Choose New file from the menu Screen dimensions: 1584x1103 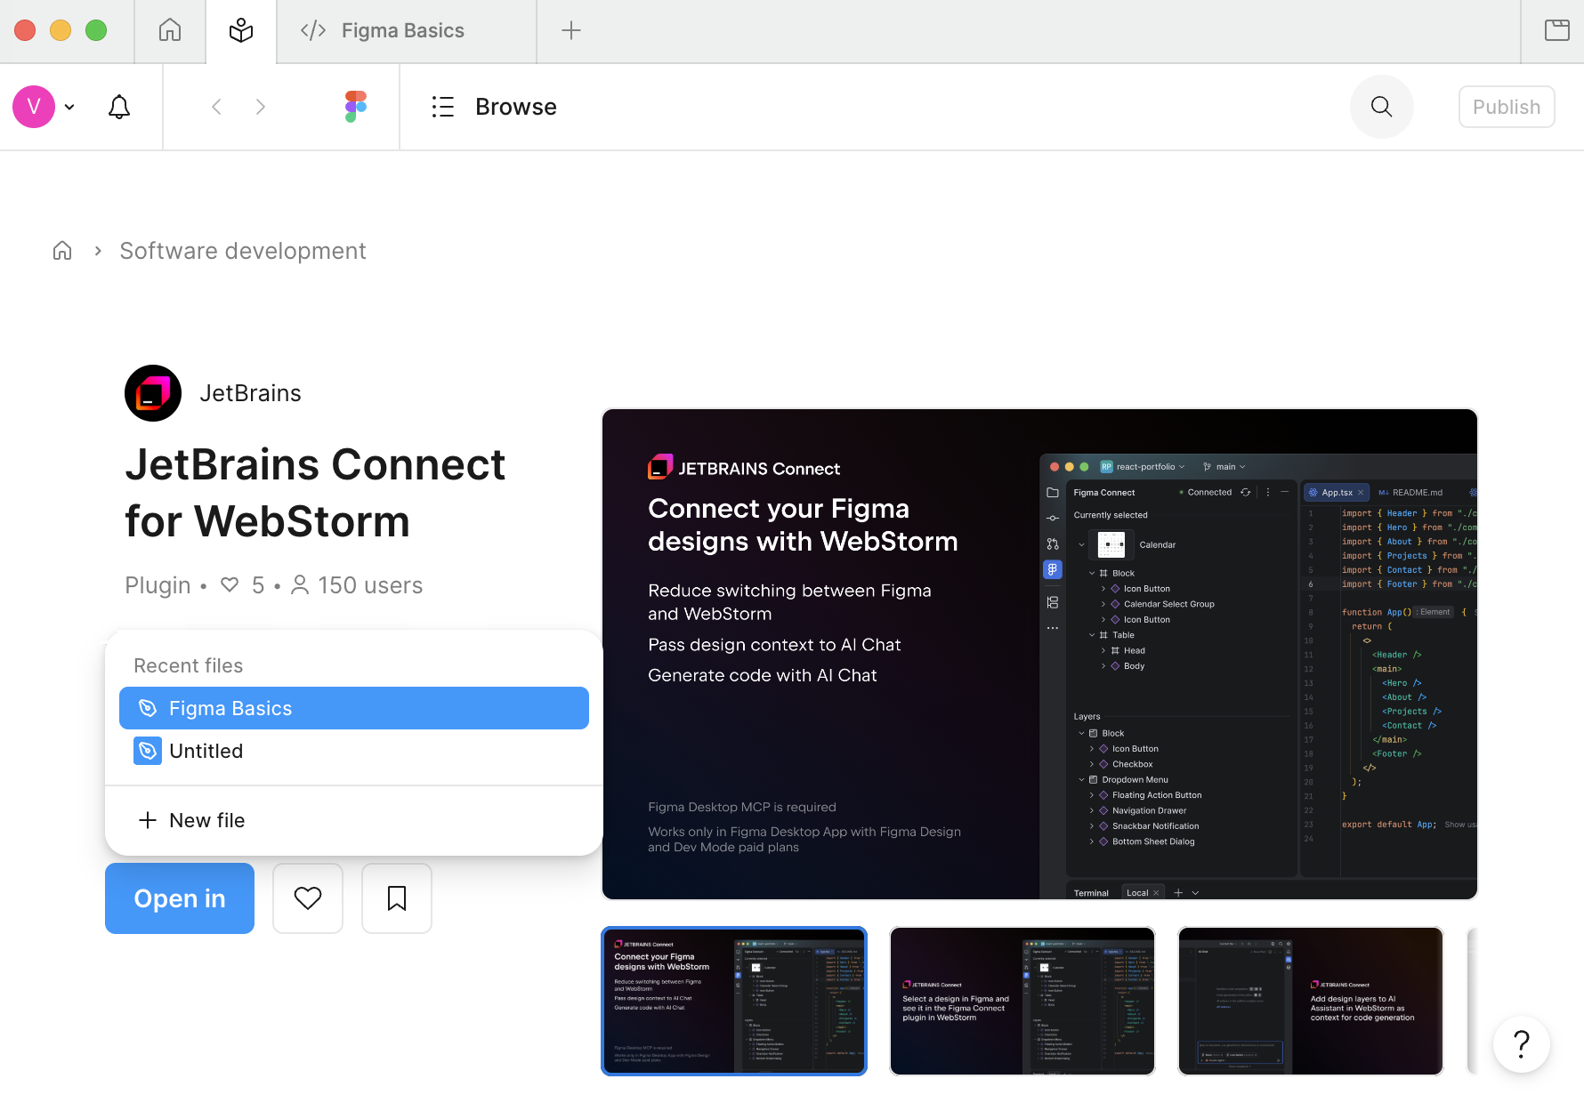(354, 820)
